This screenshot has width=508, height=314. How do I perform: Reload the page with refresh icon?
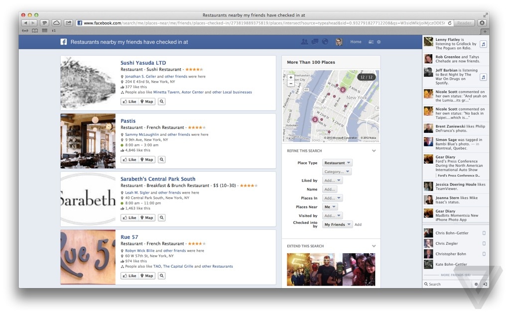pos(449,23)
